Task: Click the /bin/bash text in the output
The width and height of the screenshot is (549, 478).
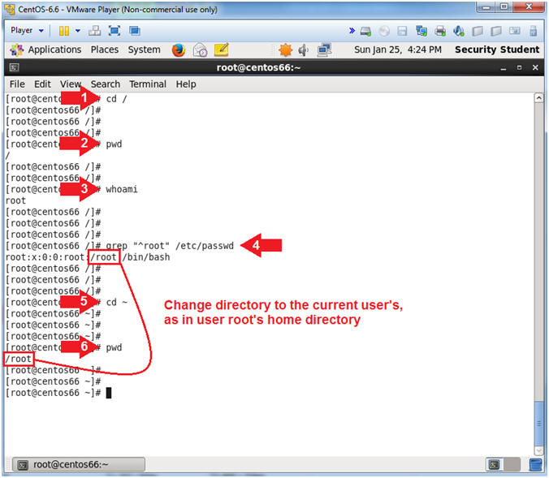Action: pyautogui.click(x=146, y=257)
